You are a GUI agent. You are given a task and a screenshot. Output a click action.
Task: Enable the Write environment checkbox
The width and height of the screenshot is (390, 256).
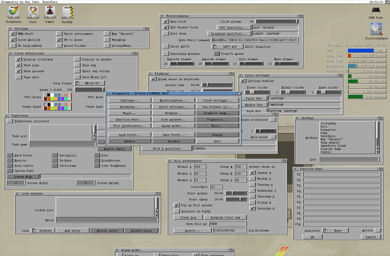click(60, 34)
